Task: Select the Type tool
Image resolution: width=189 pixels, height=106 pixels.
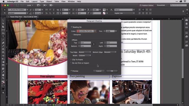Action: (x=3, y=37)
